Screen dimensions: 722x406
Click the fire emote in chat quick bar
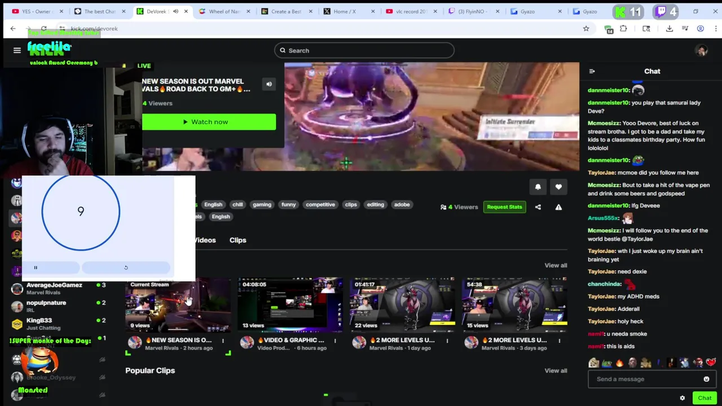[x=619, y=363]
